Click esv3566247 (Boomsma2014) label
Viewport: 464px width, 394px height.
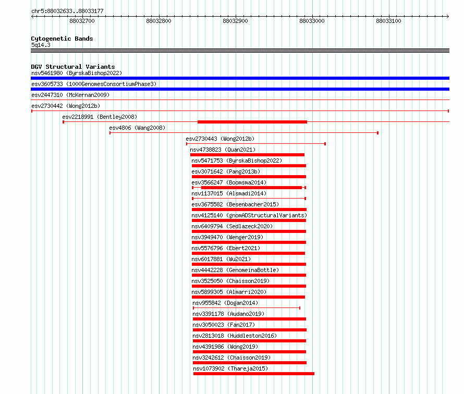[229, 182]
